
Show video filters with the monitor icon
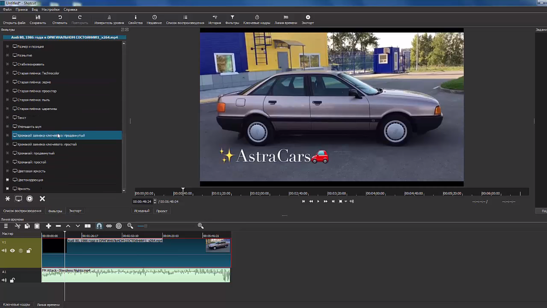19,198
